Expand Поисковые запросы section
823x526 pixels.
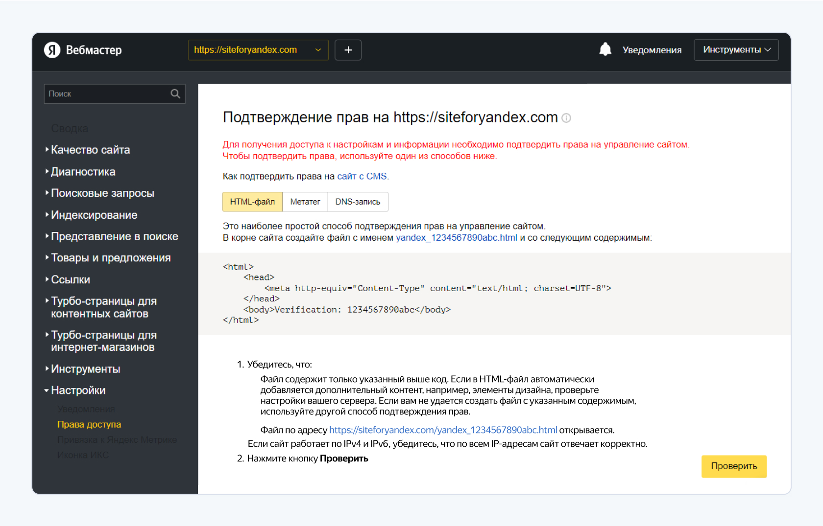pos(102,193)
